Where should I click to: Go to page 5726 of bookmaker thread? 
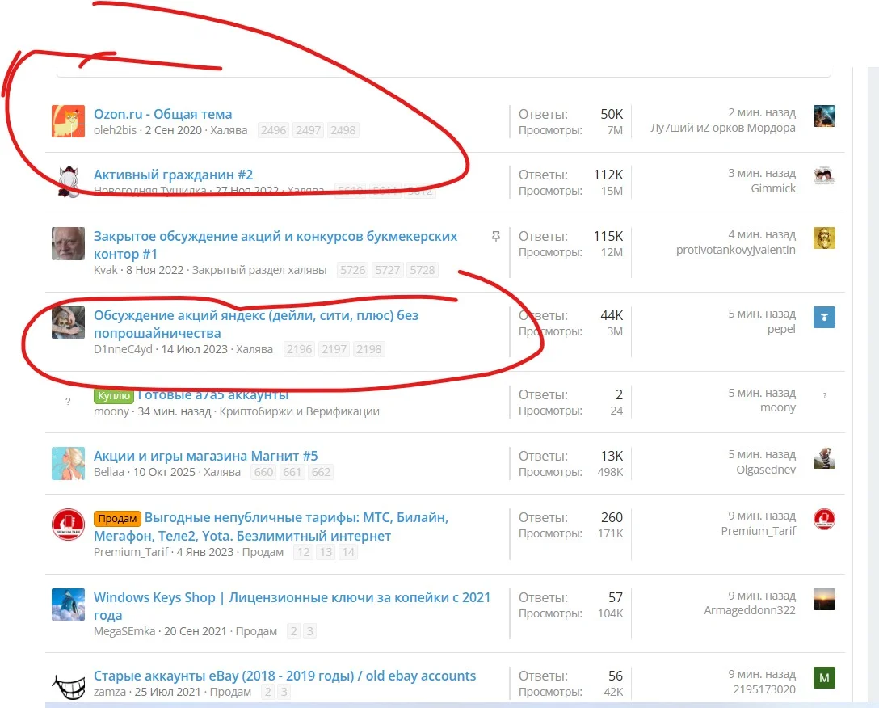(352, 270)
